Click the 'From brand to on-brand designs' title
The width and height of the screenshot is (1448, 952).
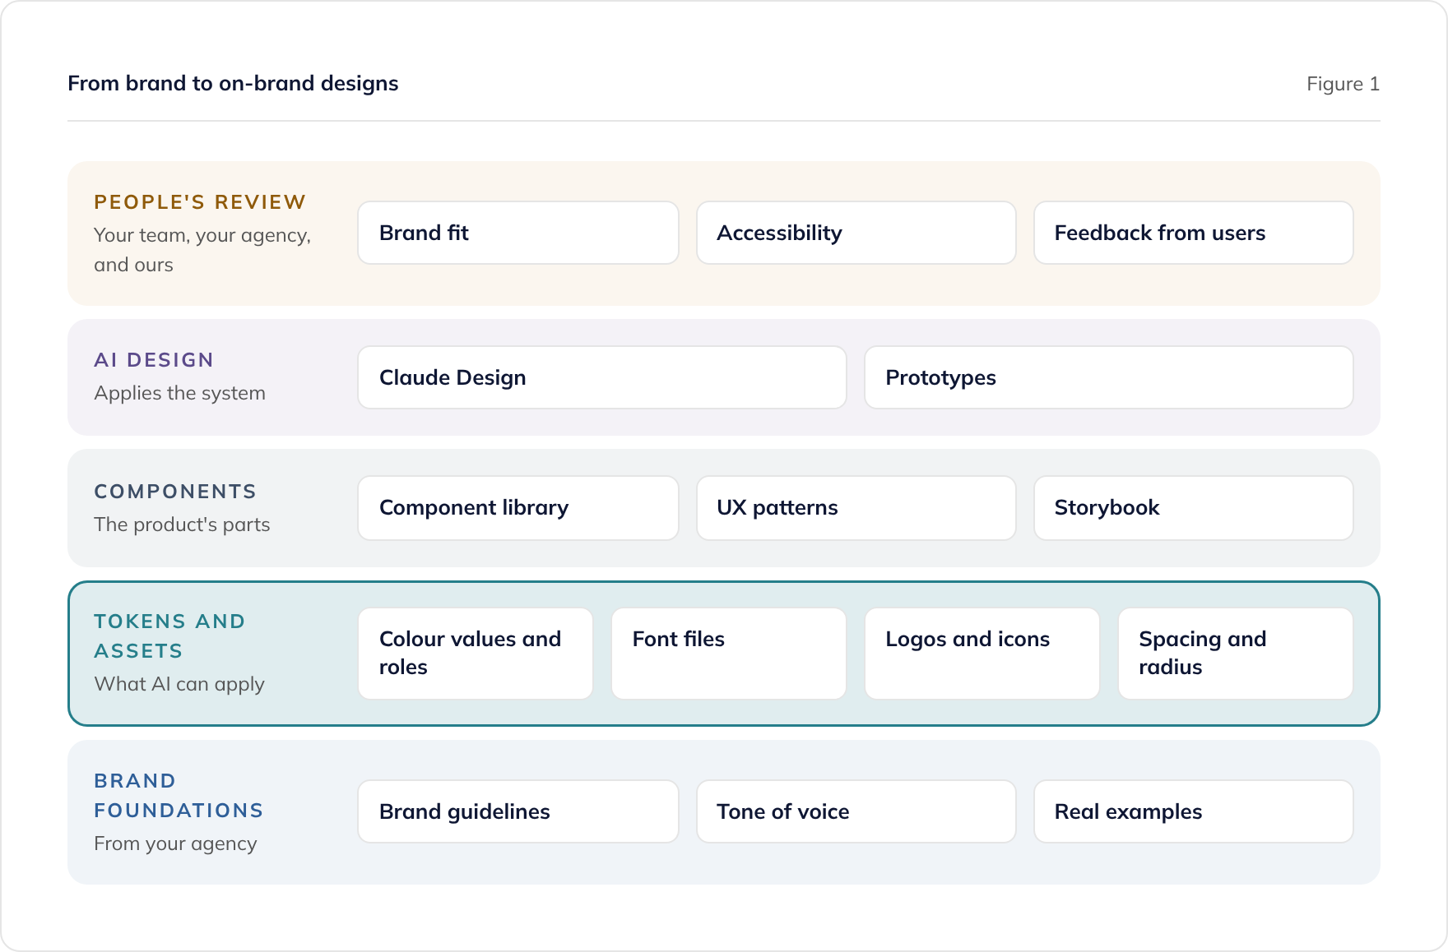[x=233, y=83]
